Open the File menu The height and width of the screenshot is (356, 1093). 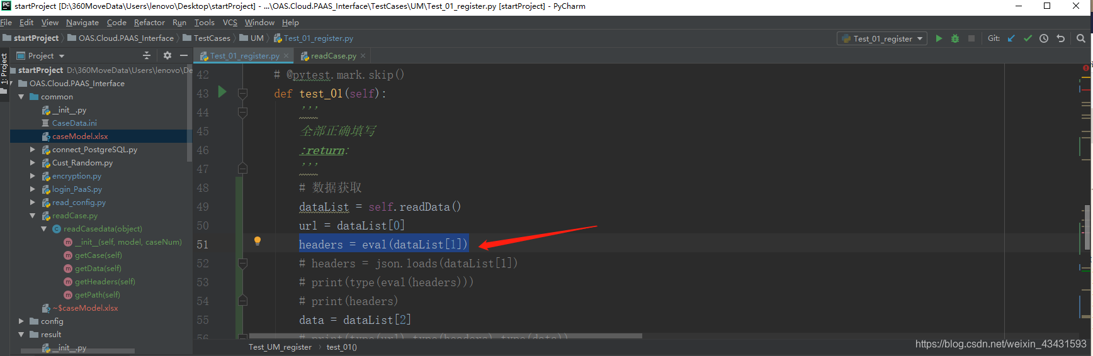[x=6, y=23]
